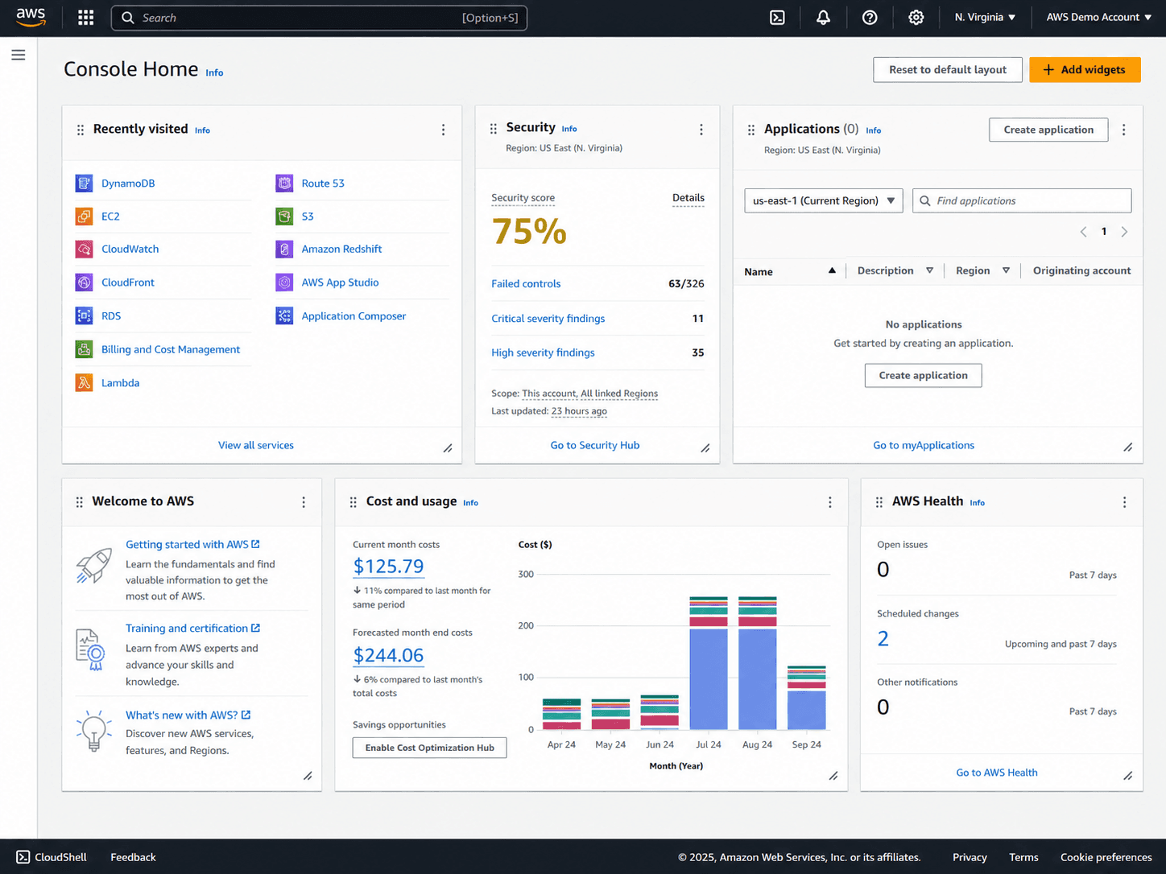Click the Billing and Cost Management icon

click(84, 349)
